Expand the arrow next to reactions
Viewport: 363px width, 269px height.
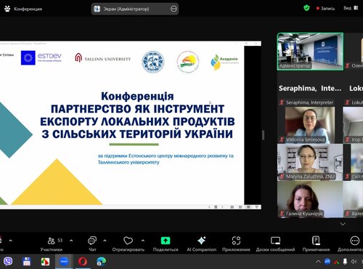[x=143, y=241]
